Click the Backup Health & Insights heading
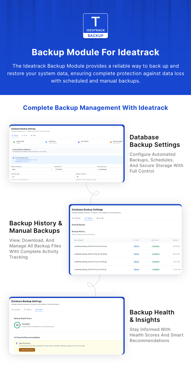Image resolution: width=191 pixels, height=370 pixels. point(152,316)
